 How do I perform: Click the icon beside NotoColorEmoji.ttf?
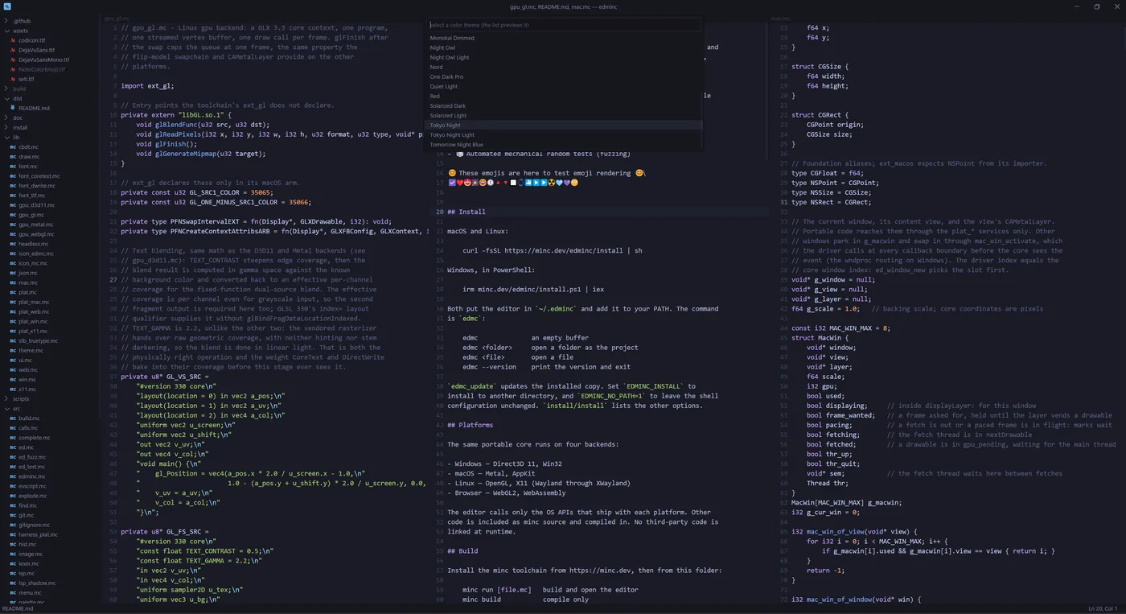pyautogui.click(x=13, y=69)
